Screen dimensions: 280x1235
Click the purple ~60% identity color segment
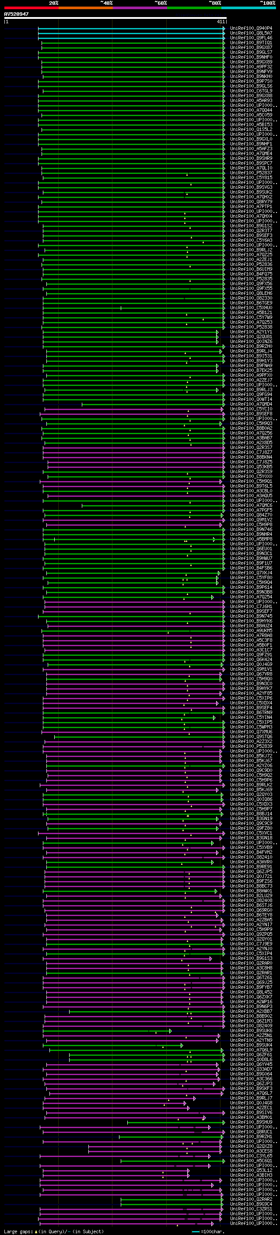(140, 8)
